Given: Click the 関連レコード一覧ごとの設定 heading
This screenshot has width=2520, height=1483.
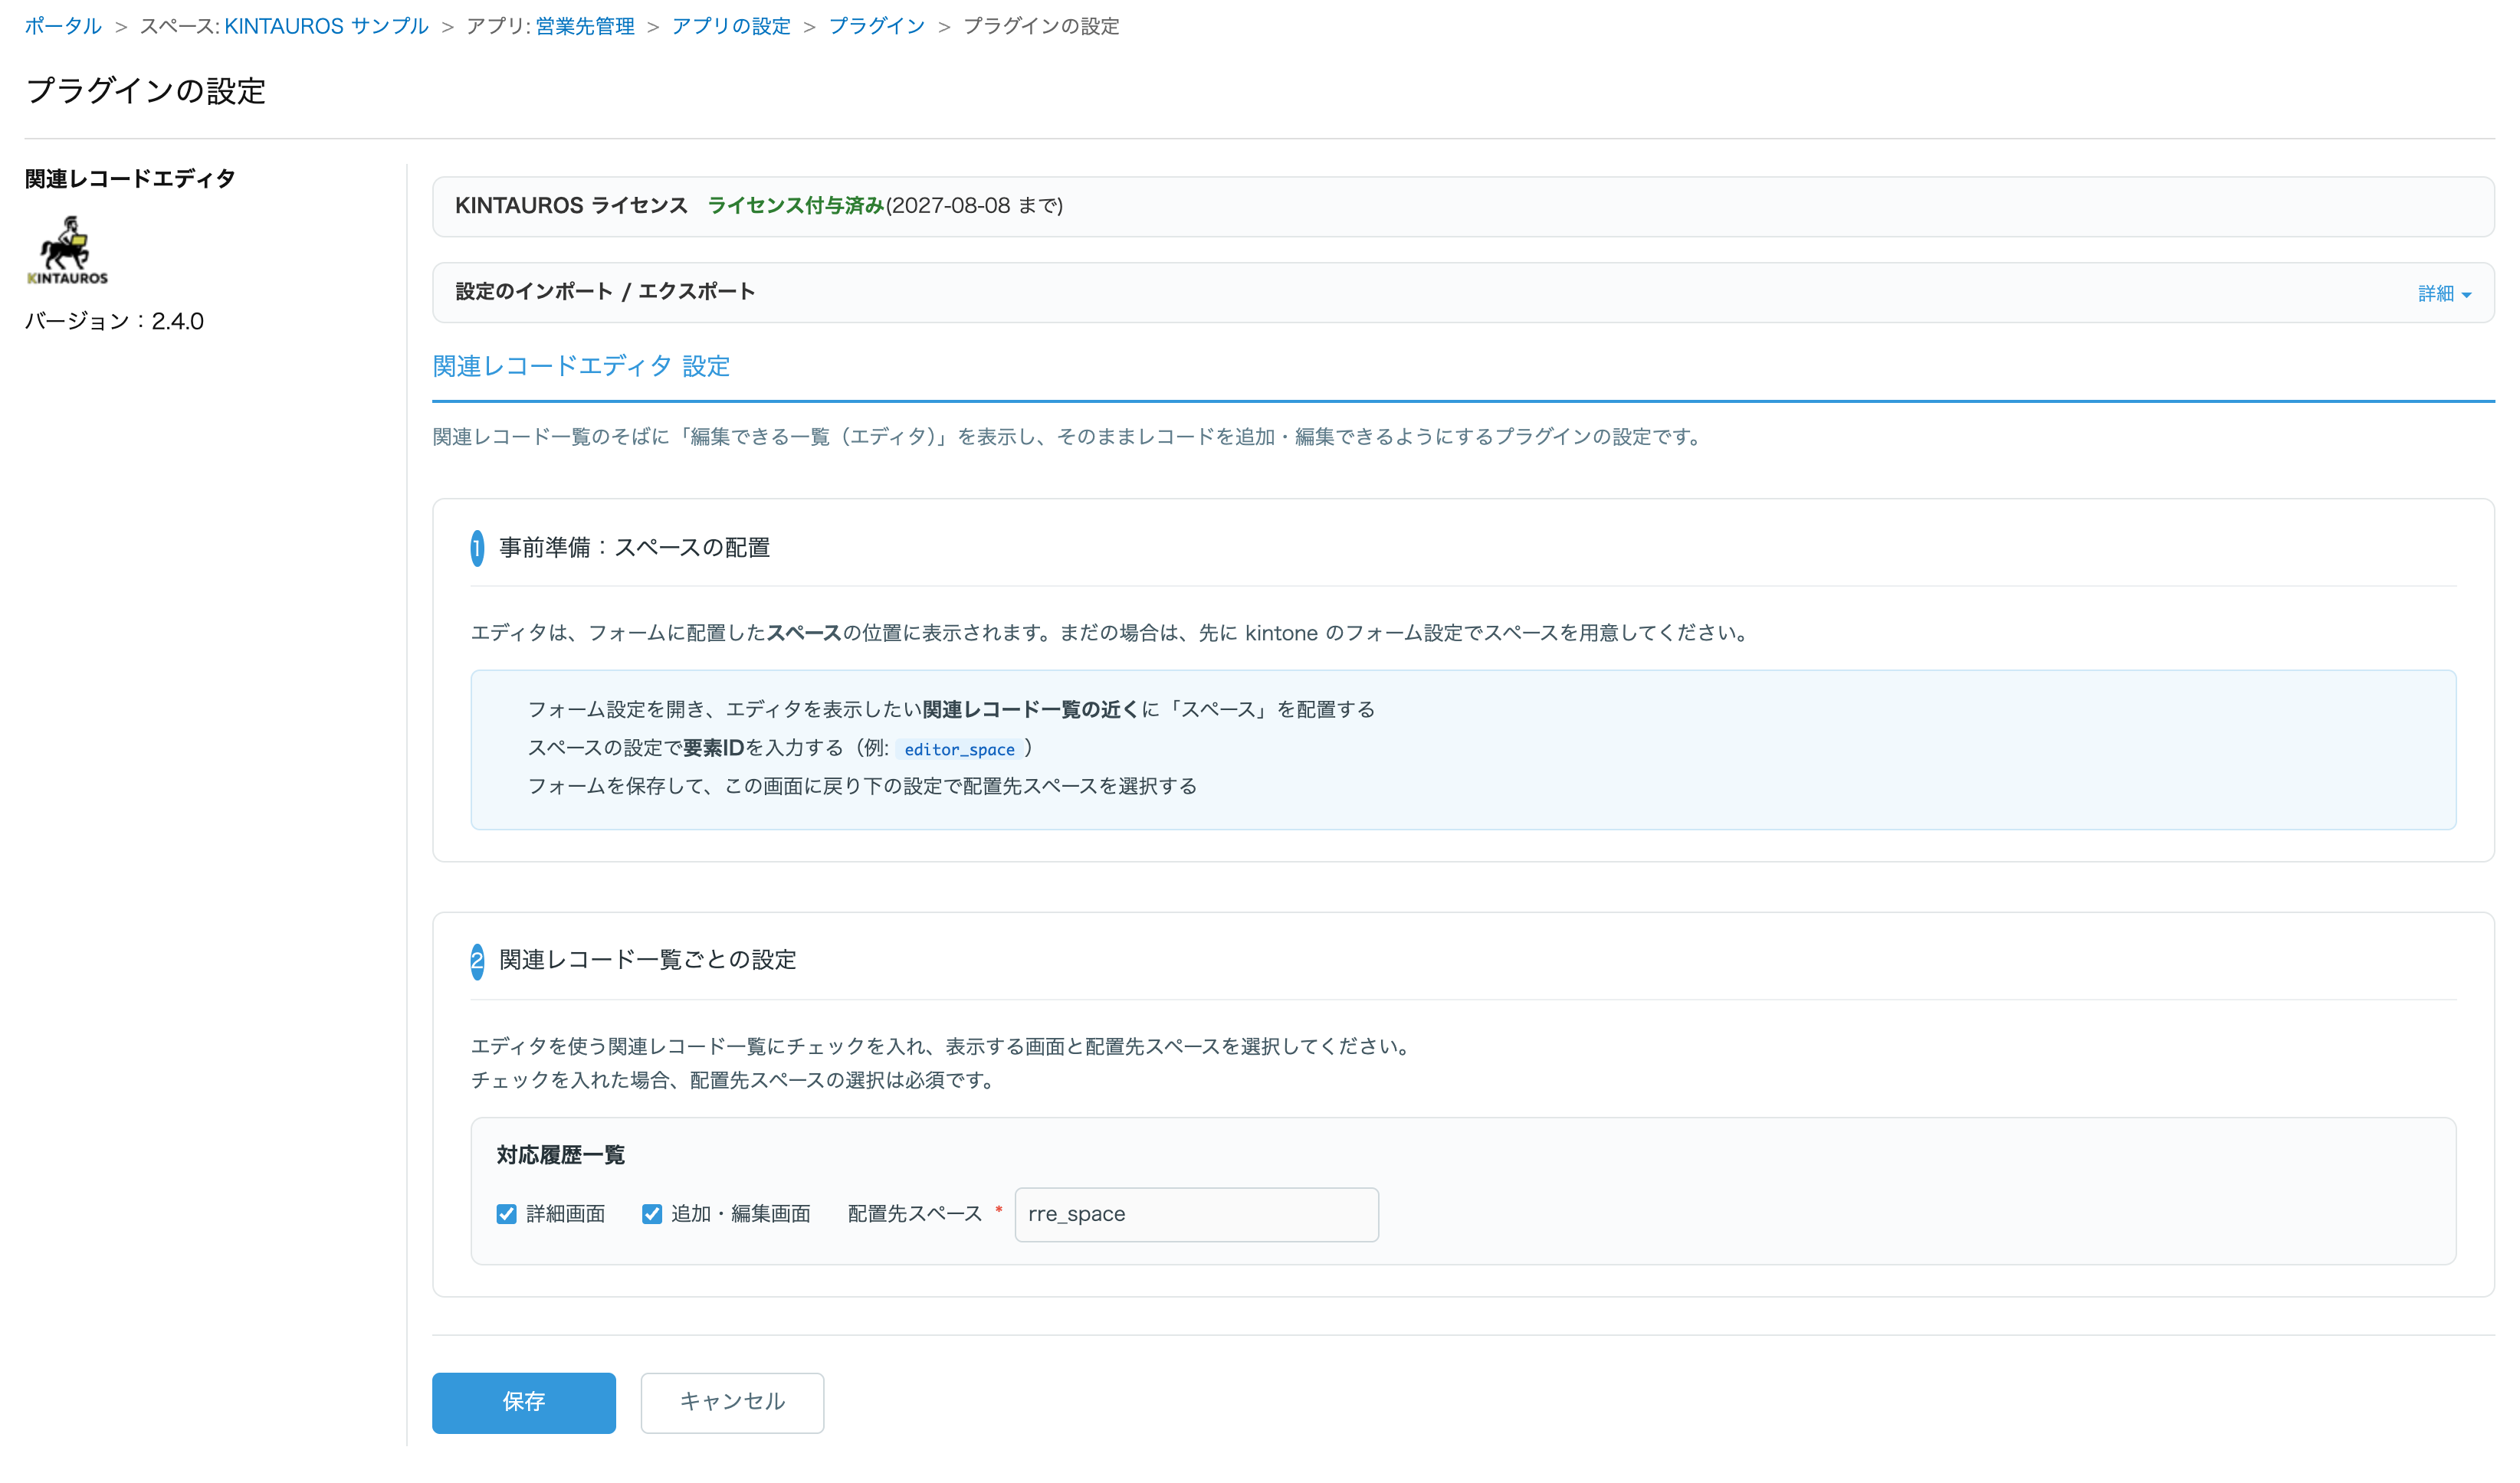Looking at the screenshot, I should (648, 961).
